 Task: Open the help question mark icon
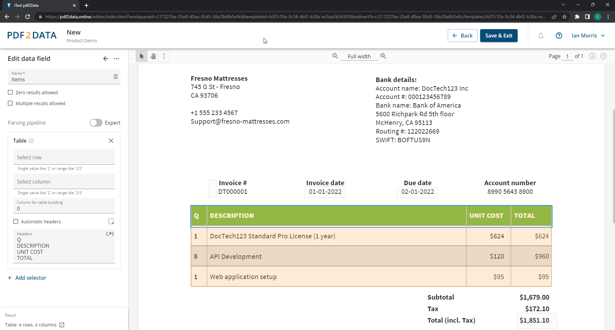(x=559, y=36)
